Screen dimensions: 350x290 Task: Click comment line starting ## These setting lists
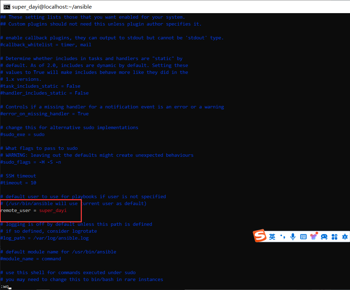pos(93,17)
